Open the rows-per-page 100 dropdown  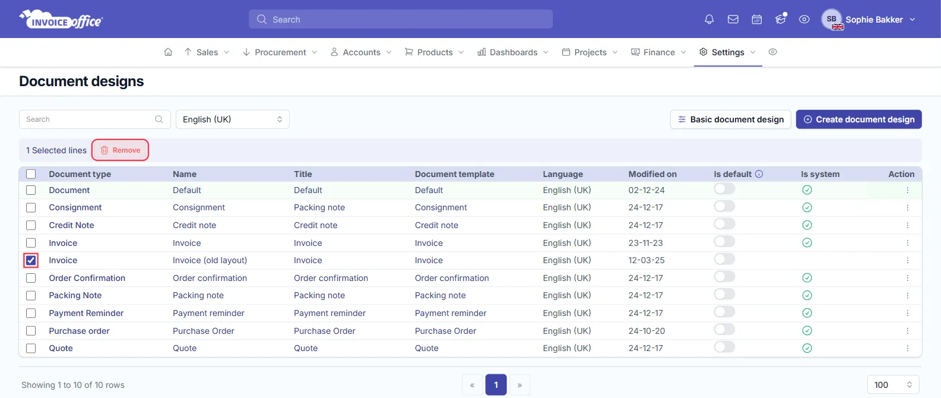[893, 385]
